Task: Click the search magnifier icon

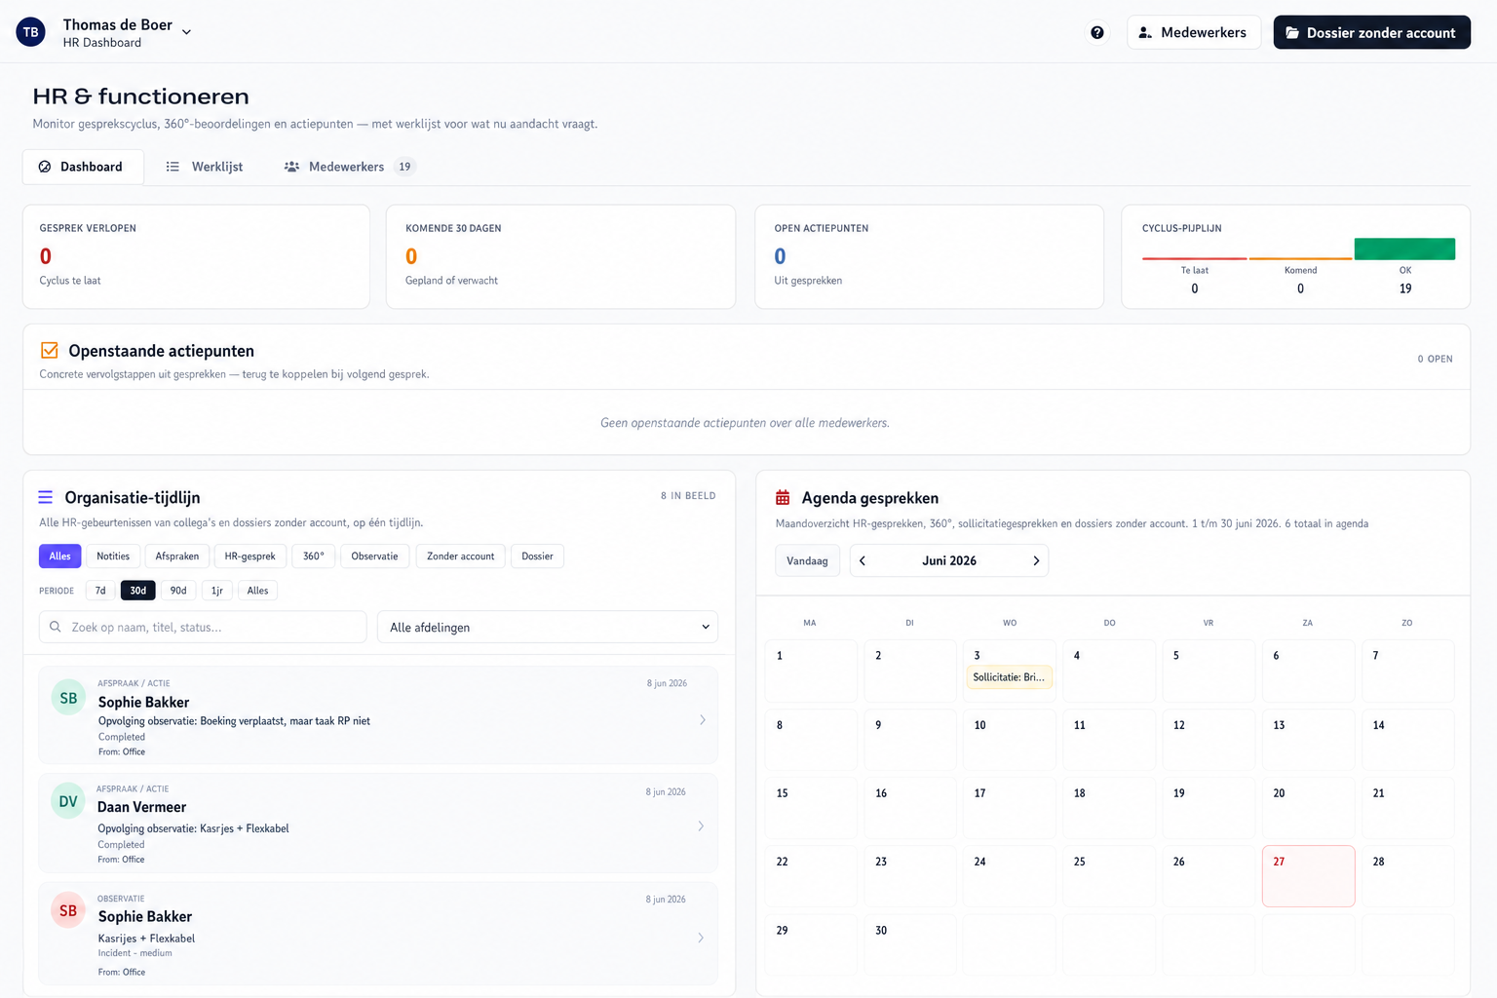Action: [x=56, y=627]
